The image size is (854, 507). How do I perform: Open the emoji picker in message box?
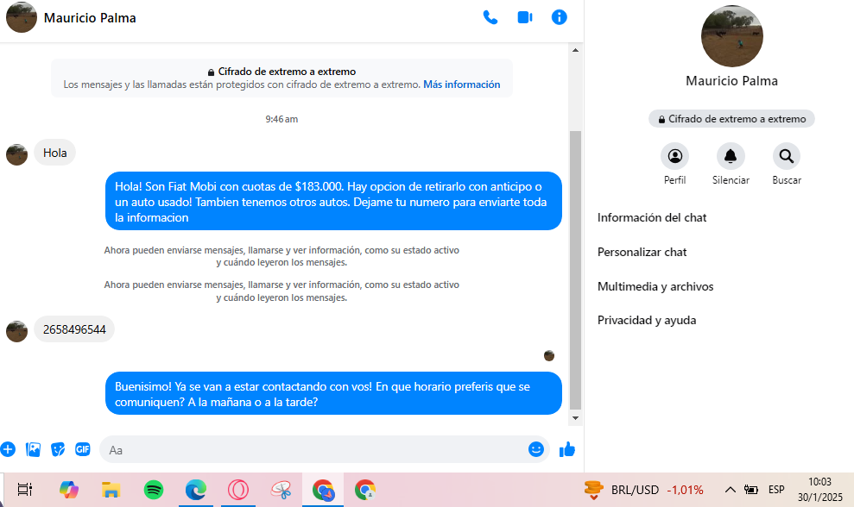pos(536,449)
